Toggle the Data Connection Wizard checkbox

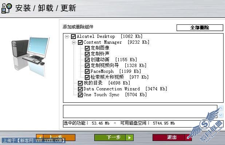[x=80, y=89]
